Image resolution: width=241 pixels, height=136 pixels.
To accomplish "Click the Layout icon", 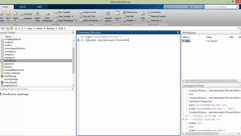I will (x=117, y=13).
